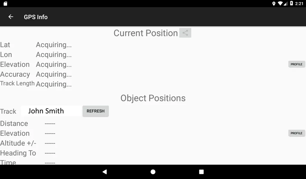This screenshot has width=306, height=179.
Task: Tap the Lat Acquiring value
Action: click(54, 45)
